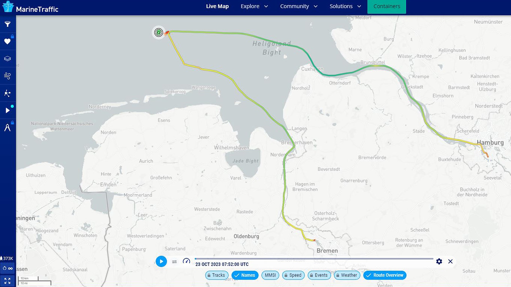Click the vessel tracking icon in sidebar

pyautogui.click(x=7, y=93)
